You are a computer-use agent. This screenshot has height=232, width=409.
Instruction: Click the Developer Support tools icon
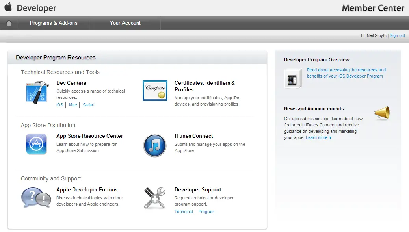pos(154,198)
